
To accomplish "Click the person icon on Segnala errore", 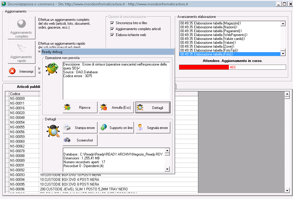I will 140,128.
